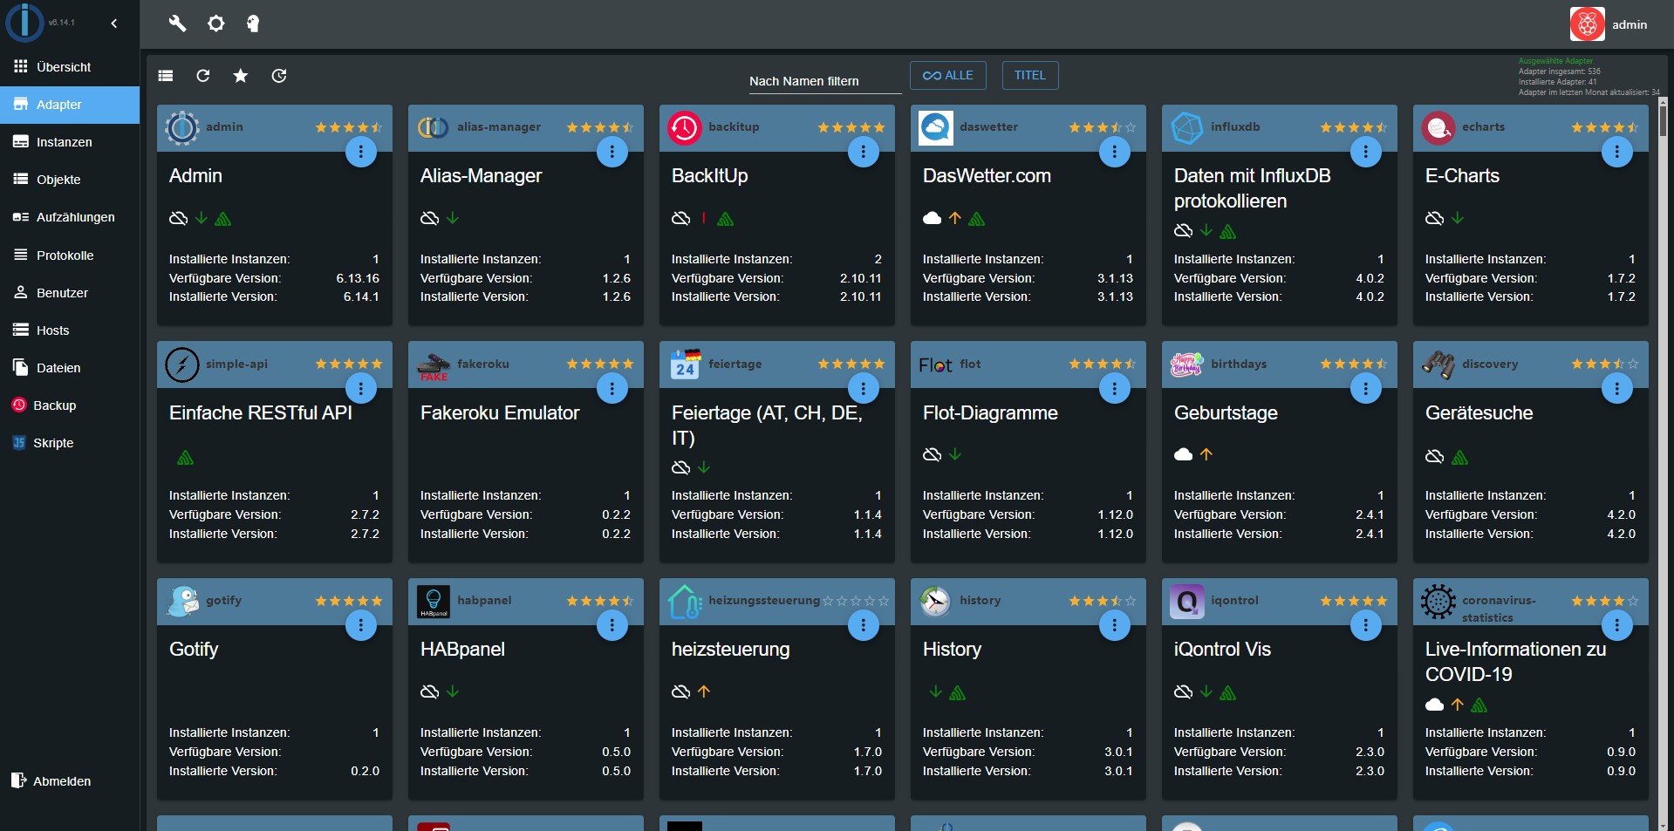Open Aufzählungen in the sidebar
1674x831 pixels.
[70, 217]
